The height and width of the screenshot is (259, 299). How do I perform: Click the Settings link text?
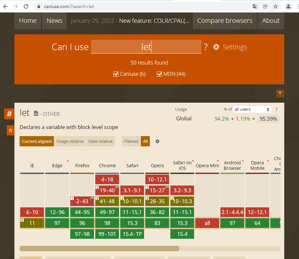[235, 47]
